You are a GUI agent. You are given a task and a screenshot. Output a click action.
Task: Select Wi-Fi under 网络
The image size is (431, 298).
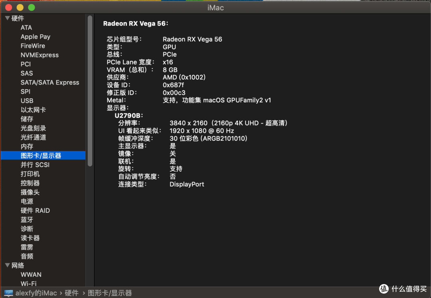tap(28, 283)
